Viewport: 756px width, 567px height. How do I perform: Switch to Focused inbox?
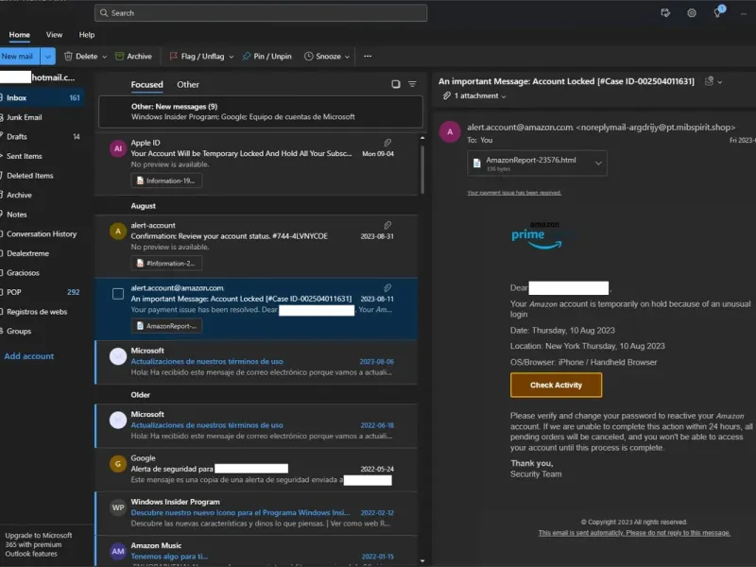point(147,85)
